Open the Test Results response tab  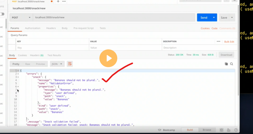pyautogui.click(x=54, y=55)
